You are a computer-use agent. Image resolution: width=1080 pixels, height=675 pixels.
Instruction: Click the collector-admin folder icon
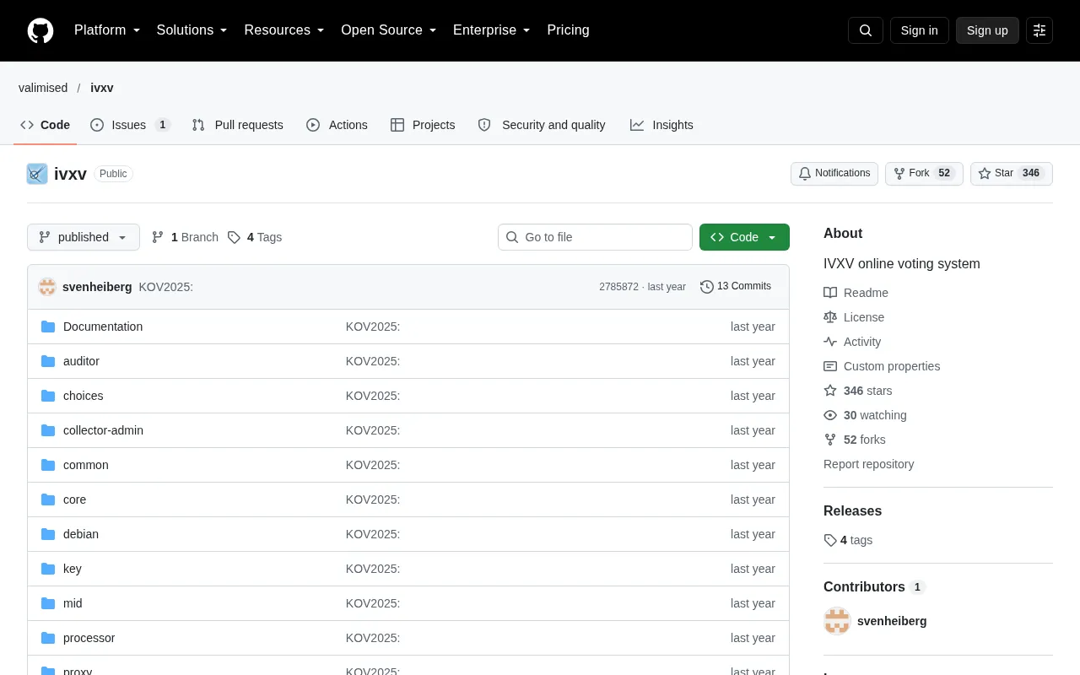[x=48, y=430]
